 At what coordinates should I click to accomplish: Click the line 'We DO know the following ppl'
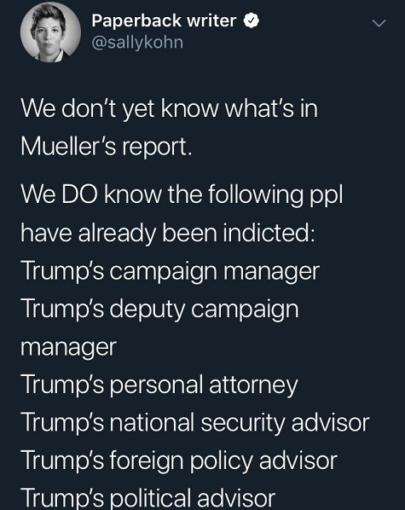[x=182, y=194]
